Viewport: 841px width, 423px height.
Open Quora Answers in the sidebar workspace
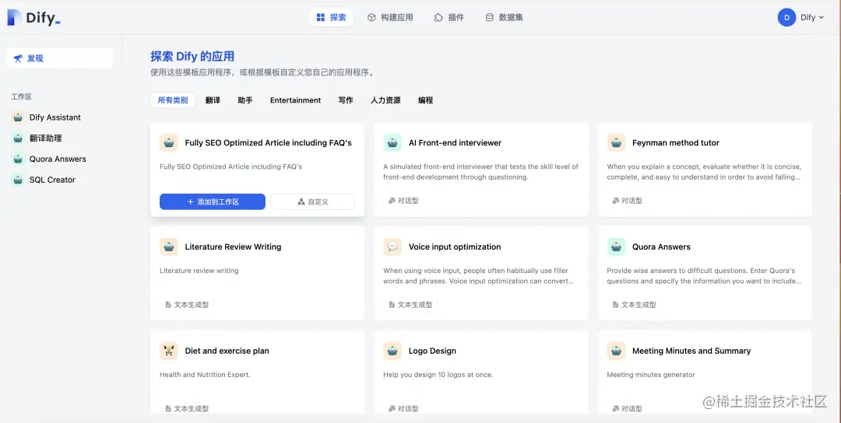(x=59, y=159)
